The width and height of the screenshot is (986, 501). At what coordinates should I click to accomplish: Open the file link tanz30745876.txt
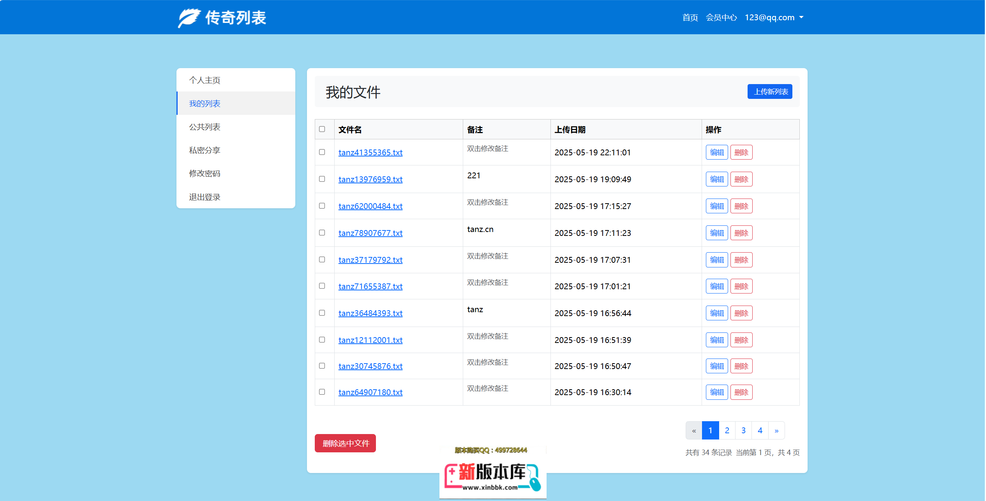tap(370, 366)
